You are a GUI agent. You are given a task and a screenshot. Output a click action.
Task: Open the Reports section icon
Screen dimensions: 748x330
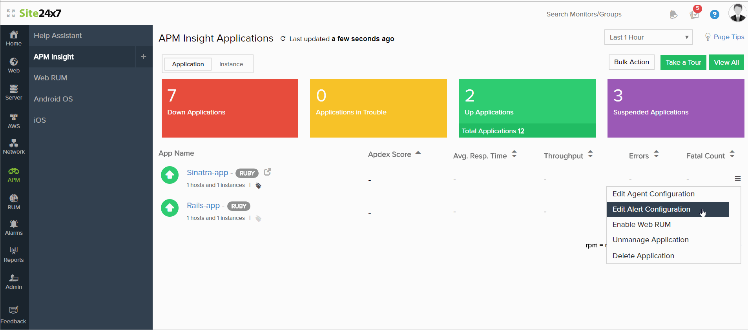tap(14, 255)
